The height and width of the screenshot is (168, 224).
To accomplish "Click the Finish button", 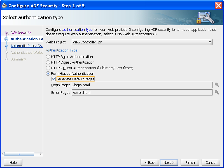I will coord(190,162).
